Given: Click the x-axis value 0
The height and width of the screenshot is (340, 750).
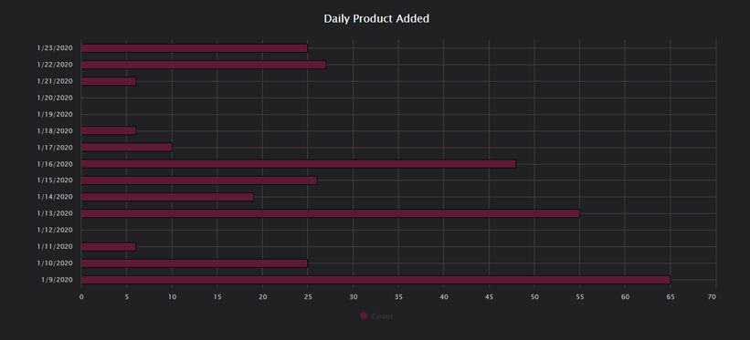Looking at the screenshot, I should (x=81, y=297).
